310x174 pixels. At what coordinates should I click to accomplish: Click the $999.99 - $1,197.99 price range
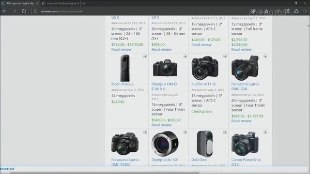248,116
